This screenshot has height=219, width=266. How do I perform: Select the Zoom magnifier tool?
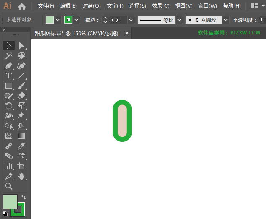click(9, 186)
